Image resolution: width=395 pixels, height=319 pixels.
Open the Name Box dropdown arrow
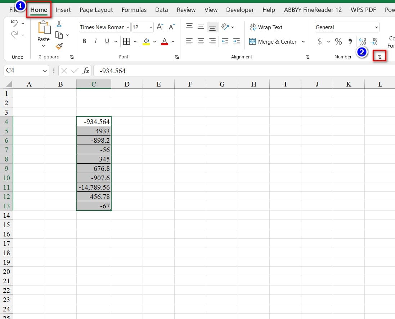tap(45, 71)
